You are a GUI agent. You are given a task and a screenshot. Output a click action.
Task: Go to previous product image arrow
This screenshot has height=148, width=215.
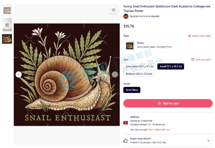[19, 74]
